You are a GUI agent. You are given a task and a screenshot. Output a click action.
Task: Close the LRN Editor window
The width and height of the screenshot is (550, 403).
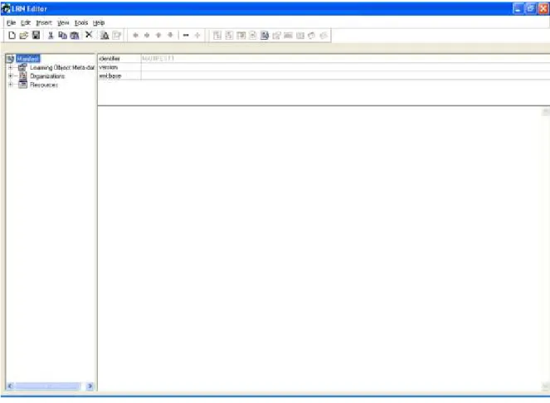[543, 8]
